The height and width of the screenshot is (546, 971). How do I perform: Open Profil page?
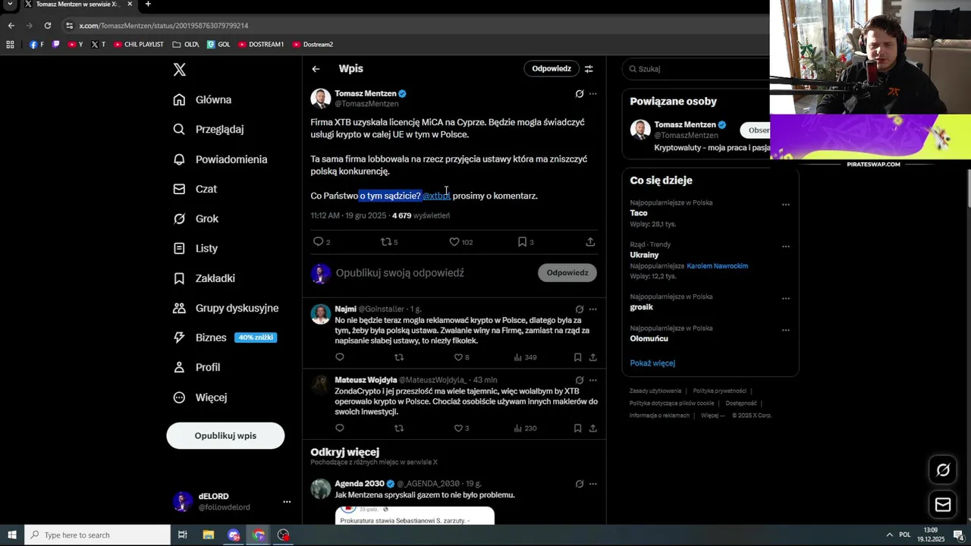[196, 367]
